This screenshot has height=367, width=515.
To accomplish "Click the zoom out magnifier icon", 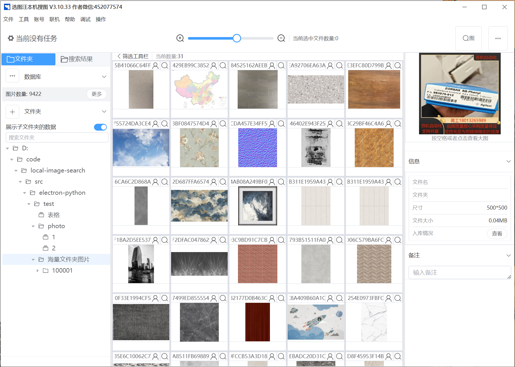I will click(281, 38).
